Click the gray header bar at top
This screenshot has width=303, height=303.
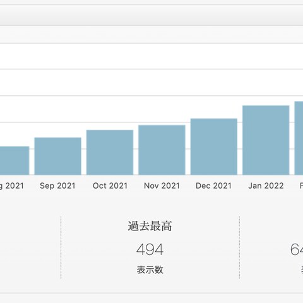(151, 15)
